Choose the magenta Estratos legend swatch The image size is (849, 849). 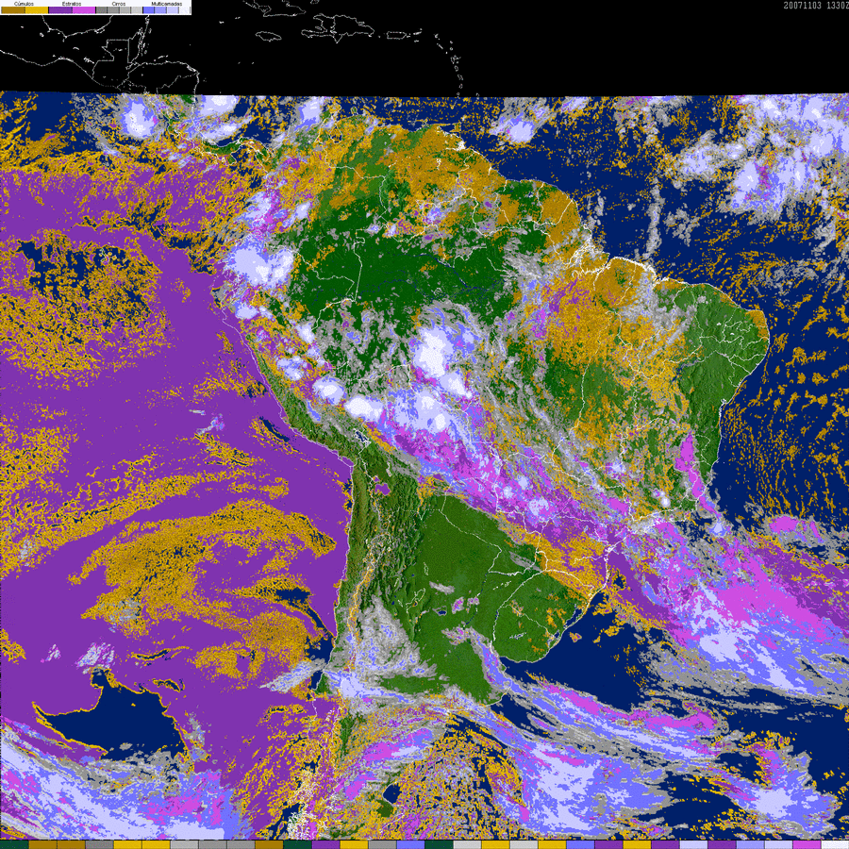(x=83, y=10)
